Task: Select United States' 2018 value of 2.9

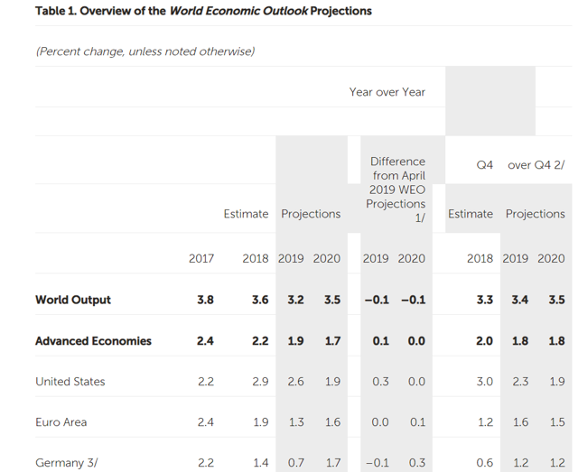Action: click(260, 382)
